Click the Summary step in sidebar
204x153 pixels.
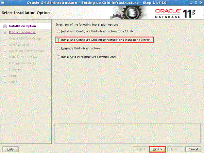(x=15, y=70)
